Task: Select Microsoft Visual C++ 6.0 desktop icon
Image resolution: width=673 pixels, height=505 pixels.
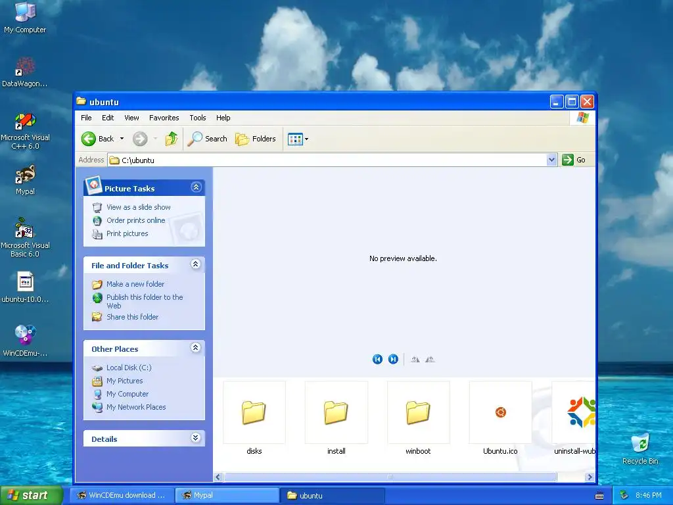Action: (x=25, y=131)
